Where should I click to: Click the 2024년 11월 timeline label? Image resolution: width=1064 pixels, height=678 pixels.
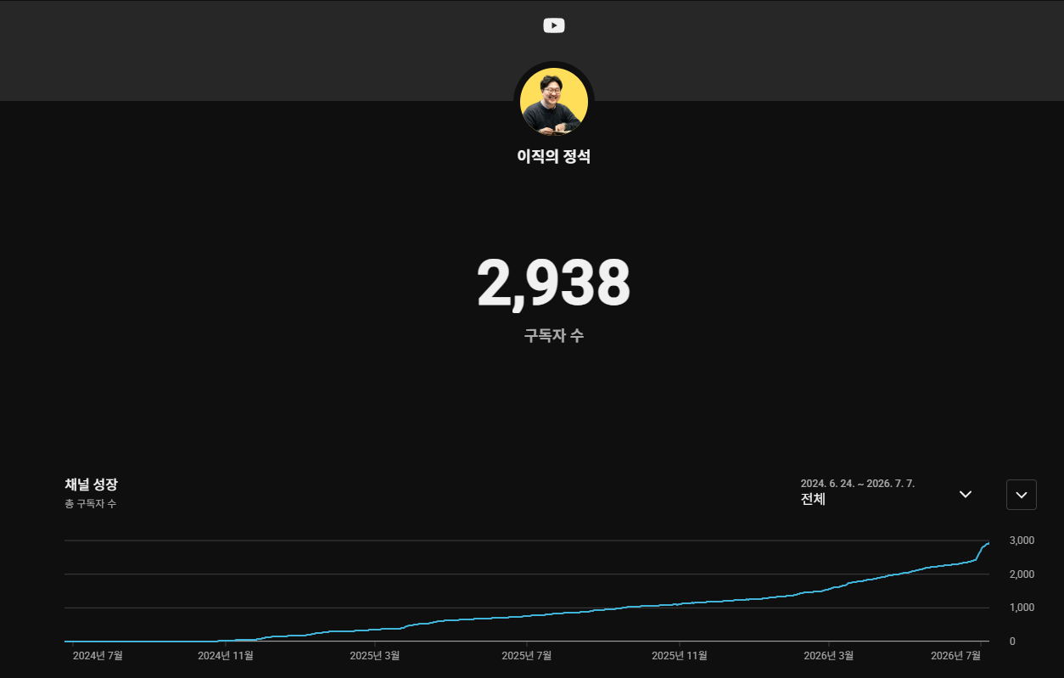pyautogui.click(x=225, y=655)
